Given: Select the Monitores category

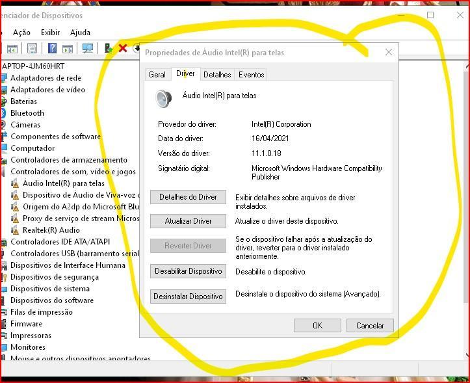Looking at the screenshot, I should point(28,347).
